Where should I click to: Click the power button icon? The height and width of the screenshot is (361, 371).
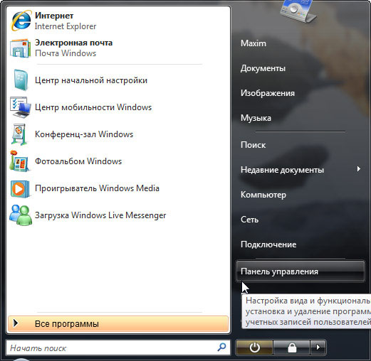click(254, 347)
